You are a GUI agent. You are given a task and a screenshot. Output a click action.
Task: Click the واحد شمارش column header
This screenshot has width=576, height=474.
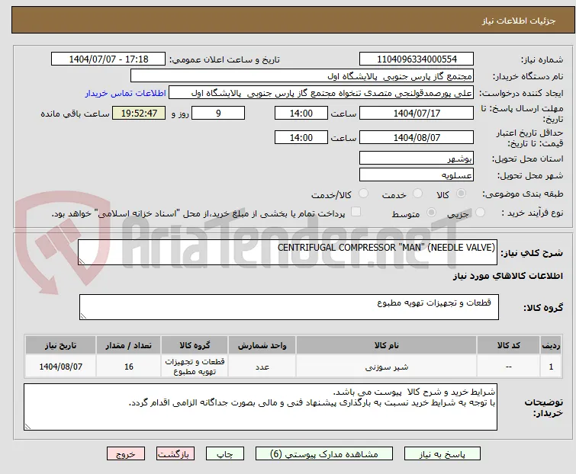click(262, 345)
